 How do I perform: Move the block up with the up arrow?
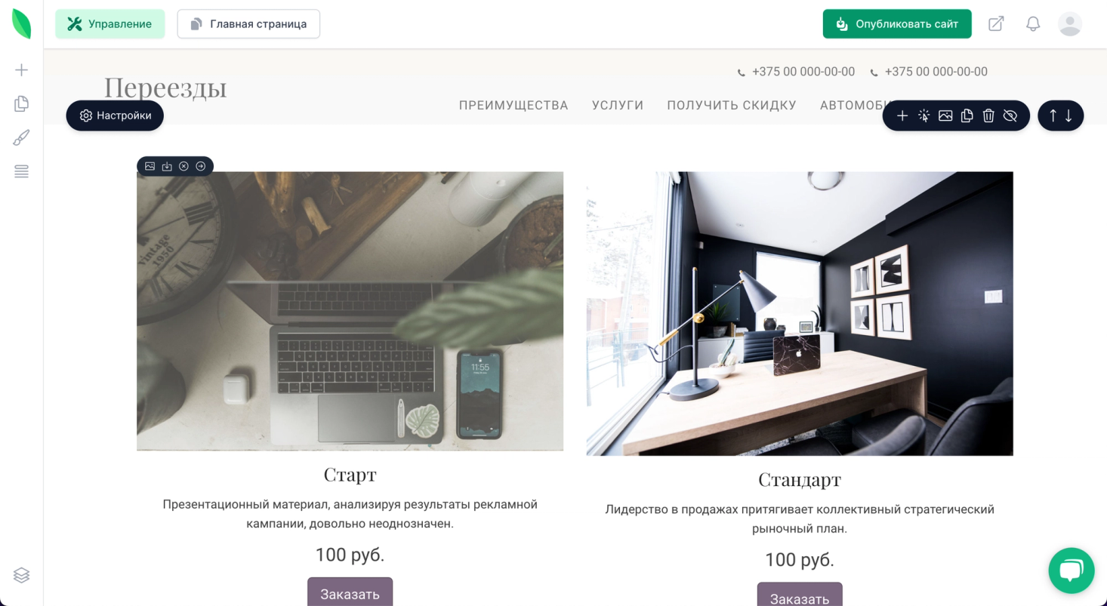pyautogui.click(x=1053, y=115)
